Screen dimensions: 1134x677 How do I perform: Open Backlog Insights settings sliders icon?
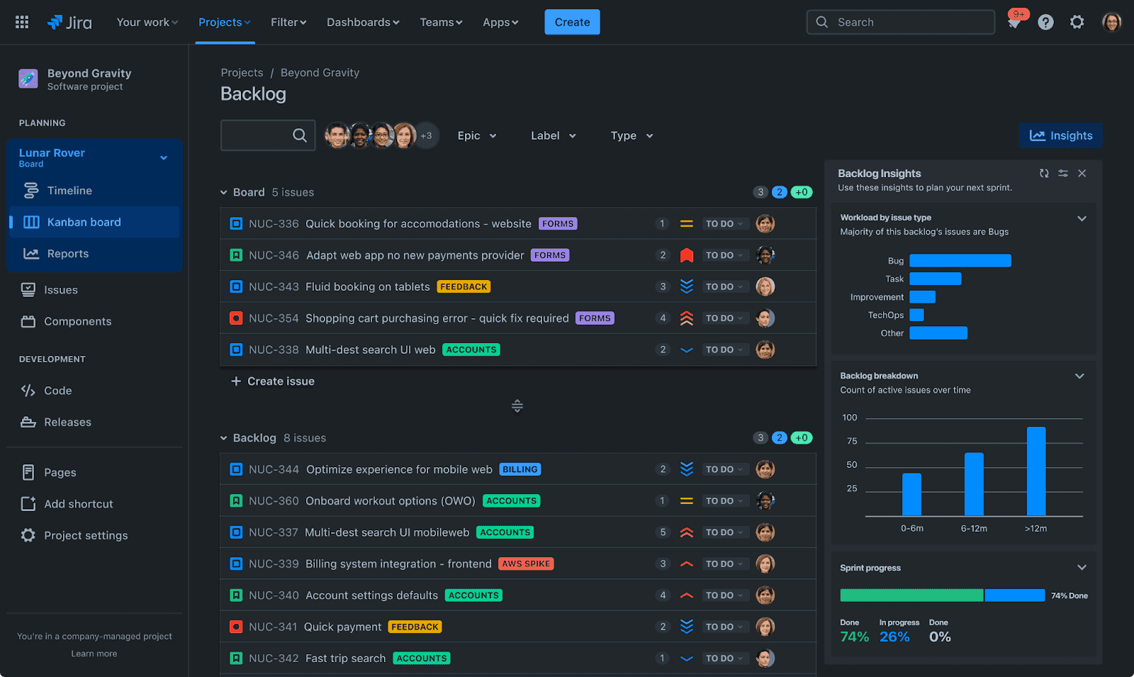click(x=1062, y=173)
